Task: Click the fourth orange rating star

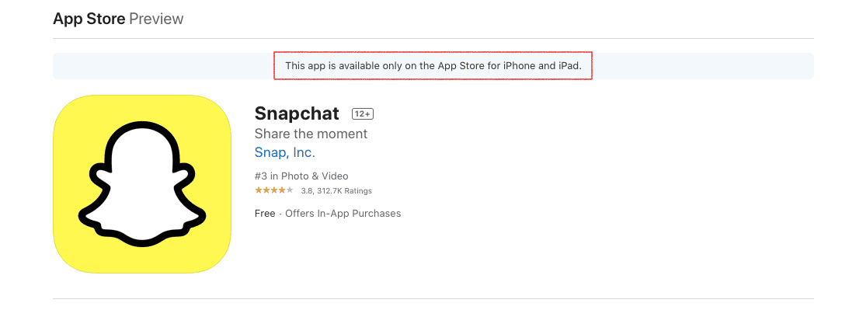Action: point(281,190)
